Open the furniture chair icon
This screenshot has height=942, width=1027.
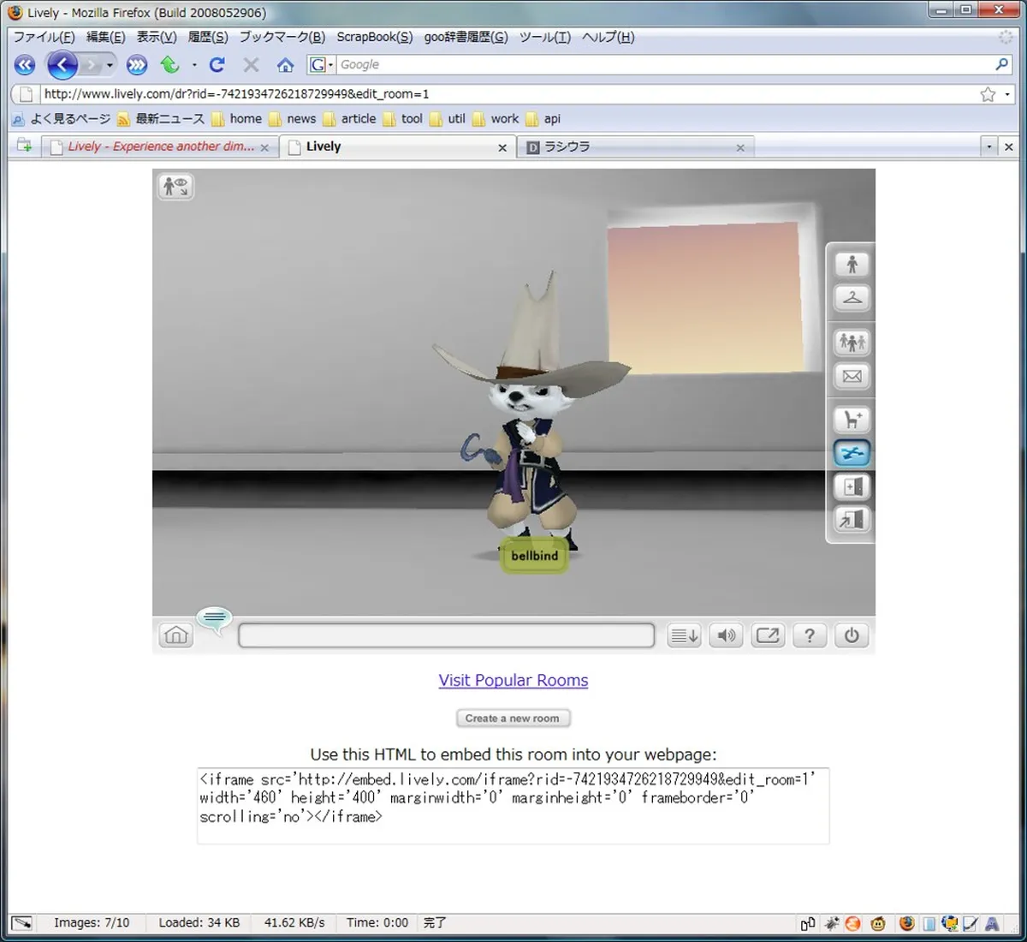(x=852, y=420)
